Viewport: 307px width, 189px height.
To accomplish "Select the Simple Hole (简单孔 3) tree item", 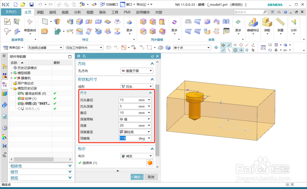I will [x=32, y=109].
